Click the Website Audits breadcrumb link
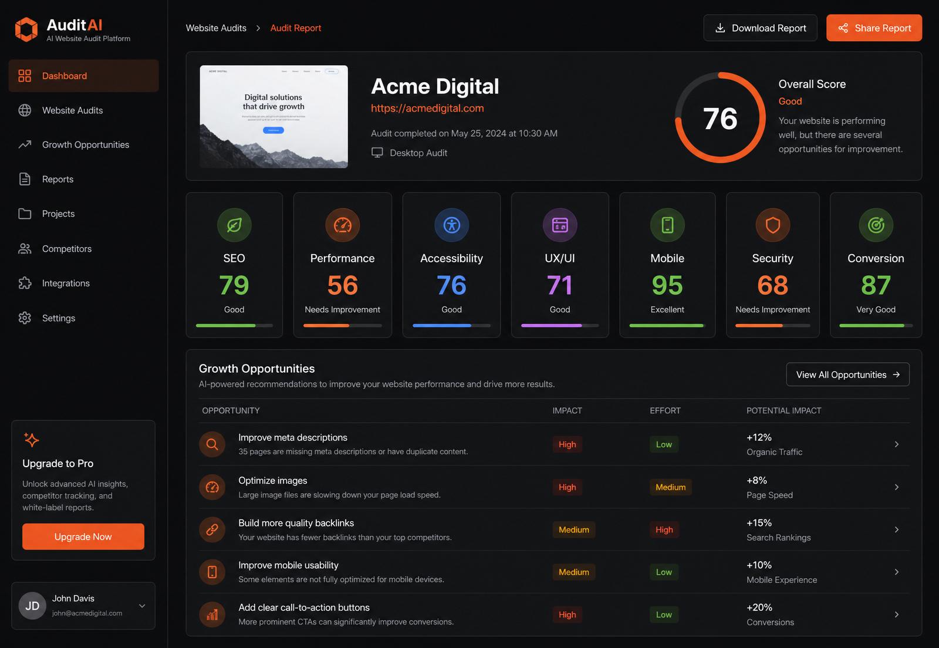939x648 pixels. coord(216,28)
